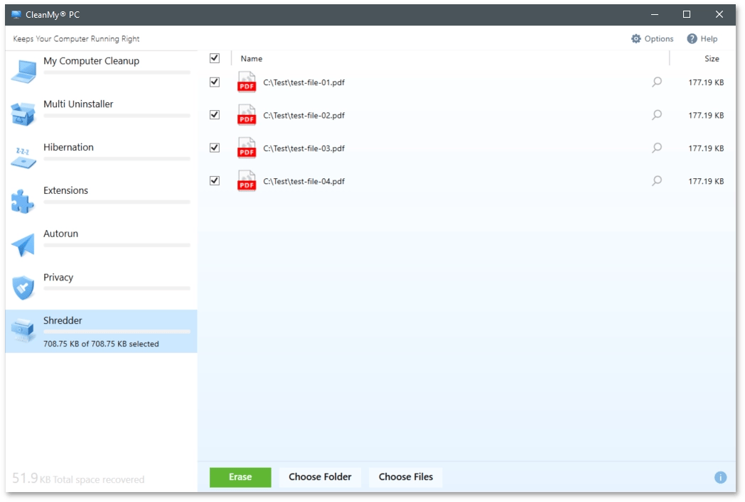Viewport: 745px width, 502px height.
Task: Select the C:\Test\test-file-03.pdf file name
Action: pos(304,148)
